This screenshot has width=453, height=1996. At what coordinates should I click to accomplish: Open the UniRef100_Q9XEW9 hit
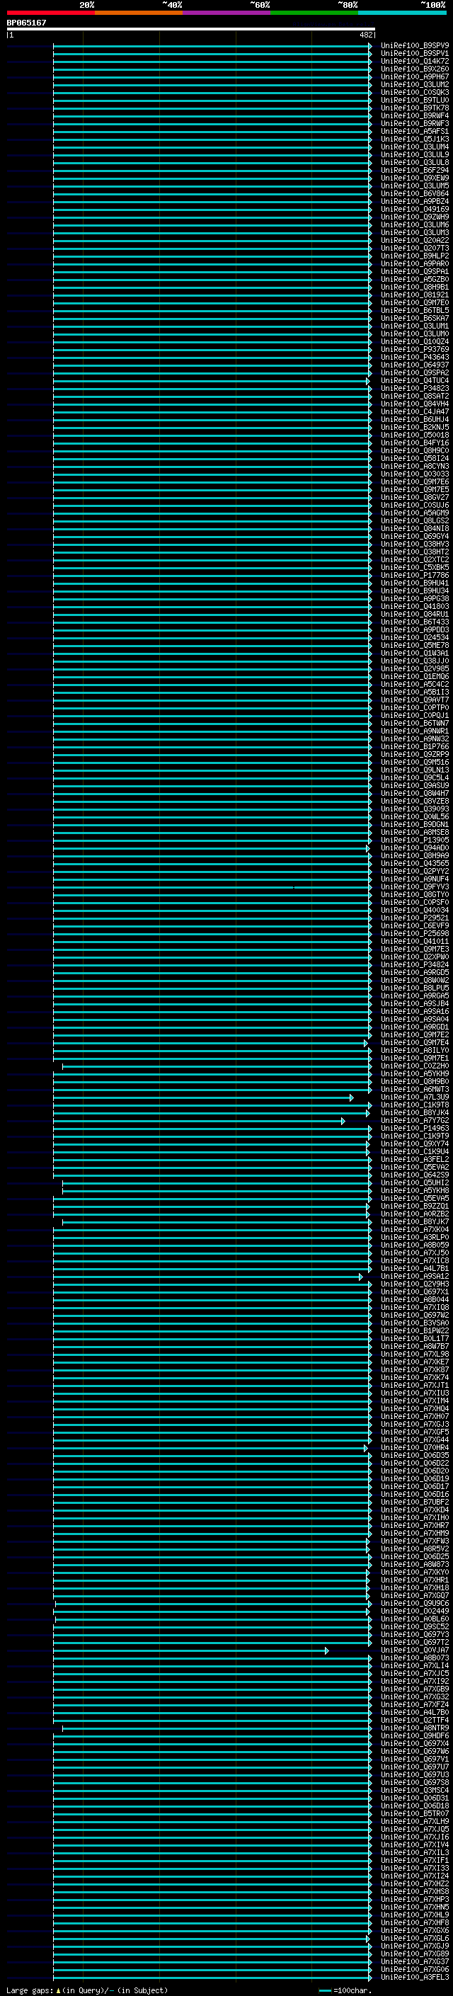pyautogui.click(x=414, y=178)
